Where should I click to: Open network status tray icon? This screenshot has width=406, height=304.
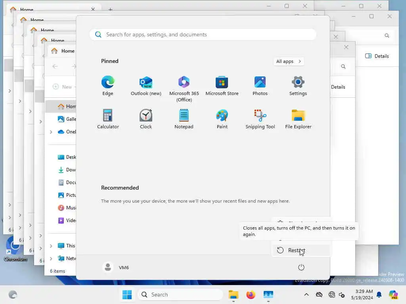[332, 294]
